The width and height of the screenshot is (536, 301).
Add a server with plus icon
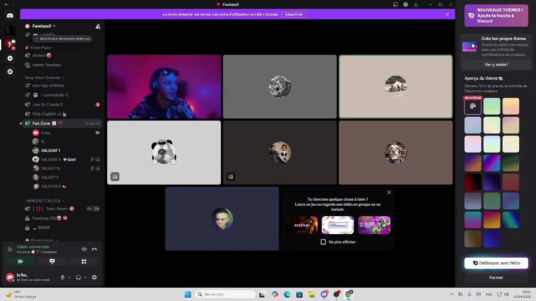point(10,58)
